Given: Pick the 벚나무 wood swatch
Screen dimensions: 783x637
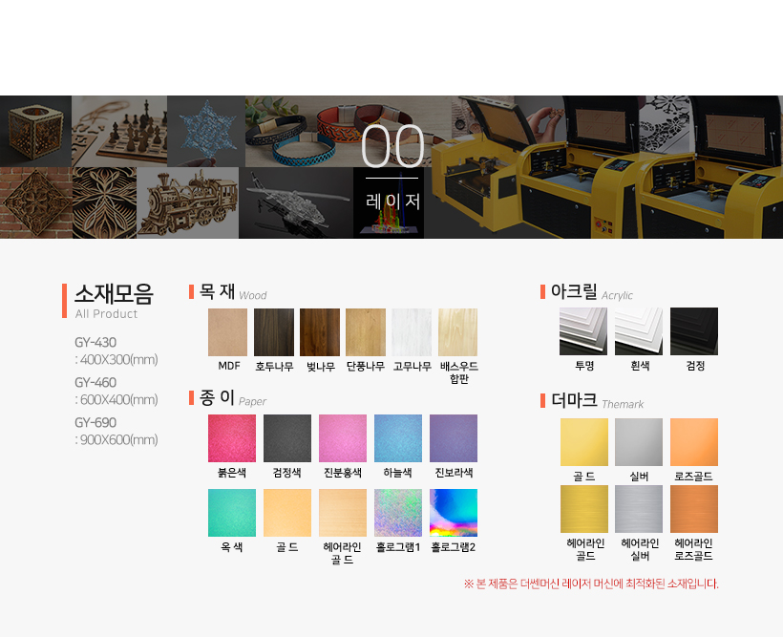Looking at the screenshot, I should [x=320, y=332].
